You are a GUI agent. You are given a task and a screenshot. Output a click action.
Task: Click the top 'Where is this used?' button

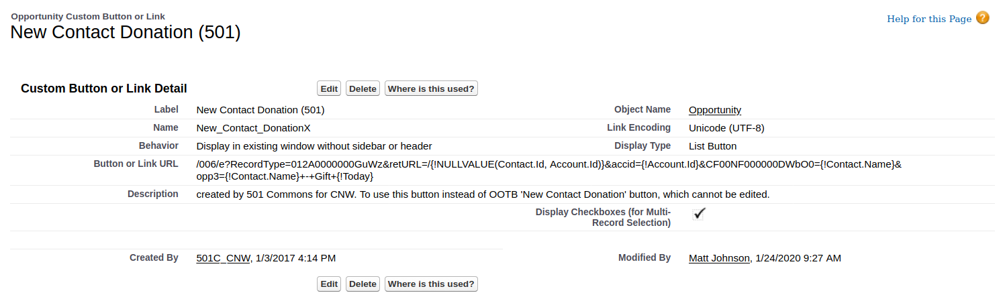pos(431,88)
